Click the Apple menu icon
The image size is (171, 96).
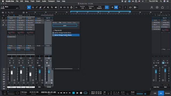pos(3,1)
